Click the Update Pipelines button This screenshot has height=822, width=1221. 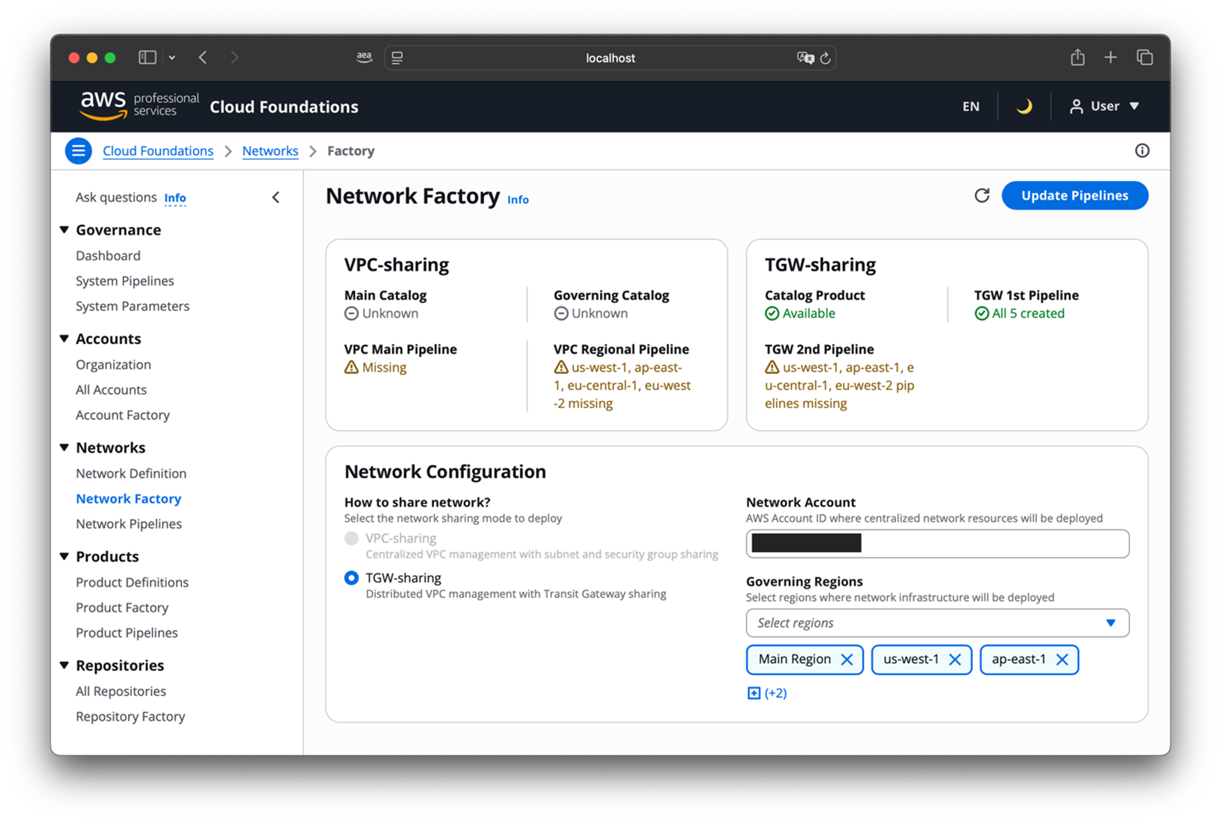(x=1074, y=196)
